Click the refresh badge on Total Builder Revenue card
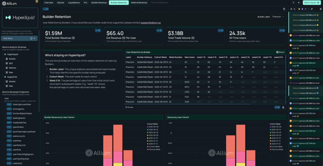This screenshot has height=166, width=323. click(x=98, y=30)
